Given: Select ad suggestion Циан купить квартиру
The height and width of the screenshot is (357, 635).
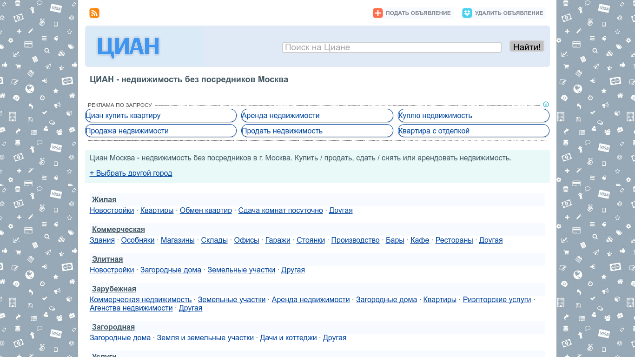Looking at the screenshot, I should click(x=161, y=116).
